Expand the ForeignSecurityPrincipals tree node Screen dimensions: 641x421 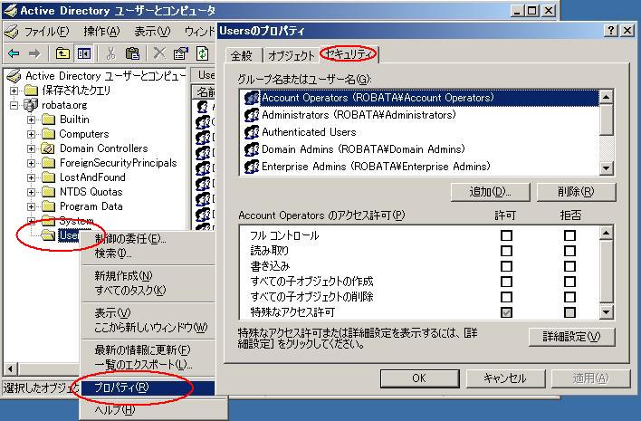click(31, 163)
